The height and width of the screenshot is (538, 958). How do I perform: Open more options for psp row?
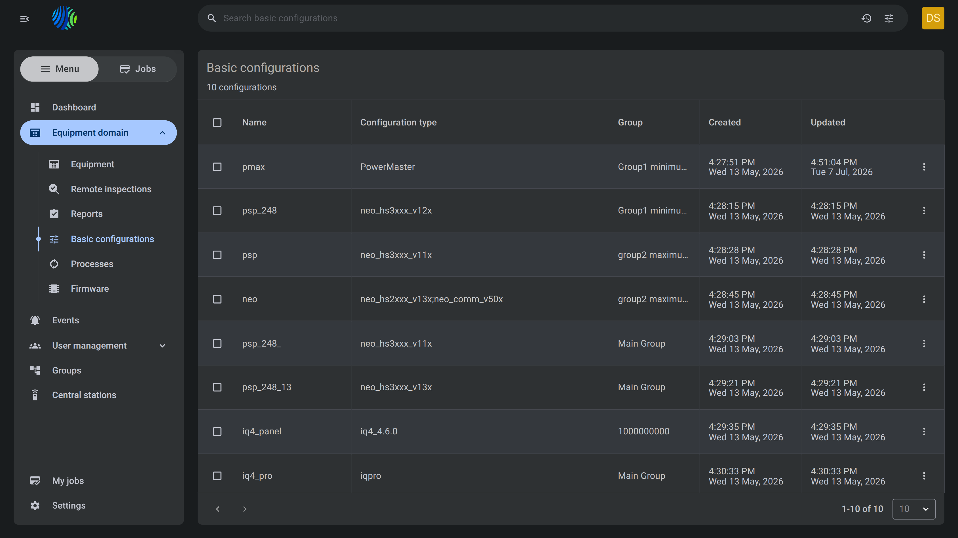point(924,255)
